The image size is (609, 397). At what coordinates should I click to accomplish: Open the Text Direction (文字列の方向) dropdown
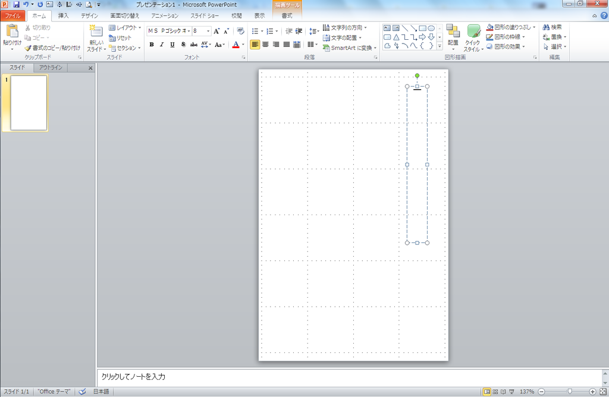coord(345,27)
